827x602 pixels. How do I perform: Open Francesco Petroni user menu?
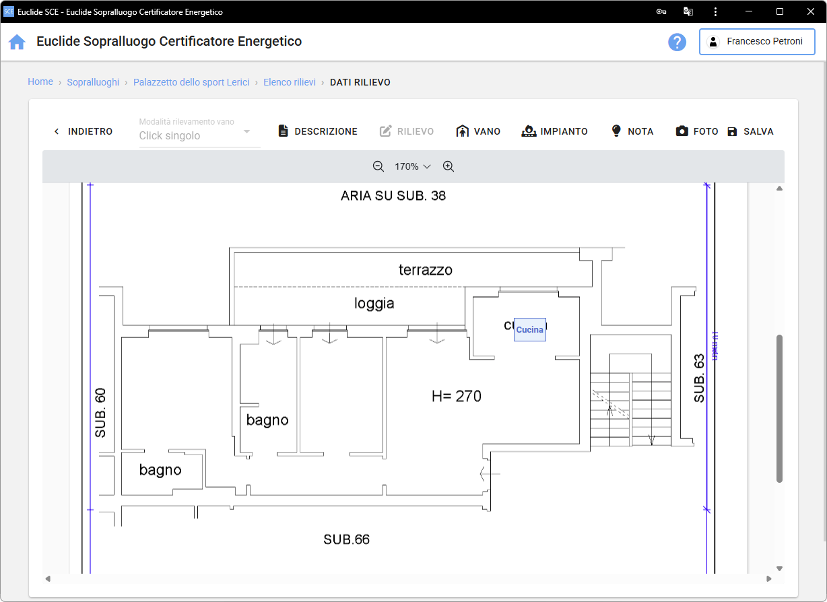coord(757,42)
